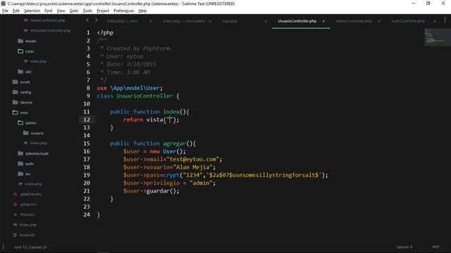Switch to the UsuarioController.php tab
451x253 pixels.
coord(297,21)
